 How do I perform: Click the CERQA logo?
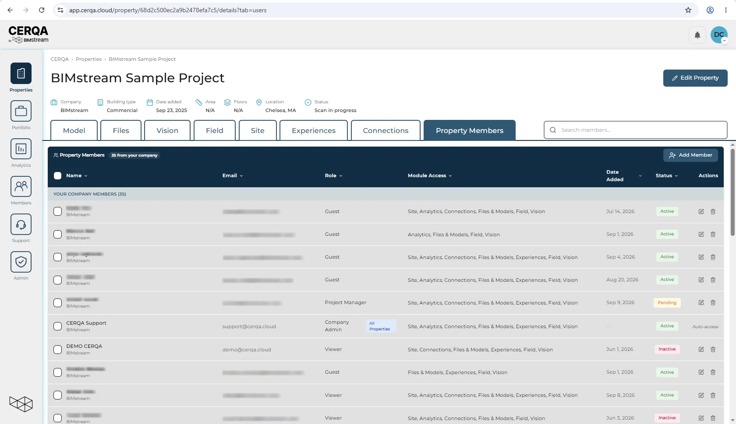tap(28, 34)
